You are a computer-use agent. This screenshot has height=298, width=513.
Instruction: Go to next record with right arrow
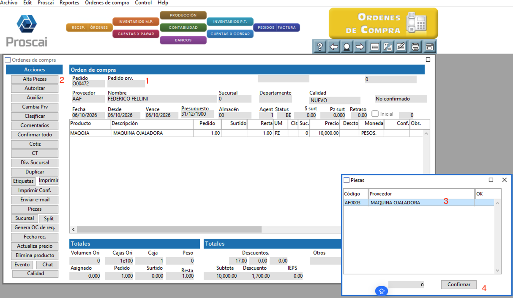(360, 47)
